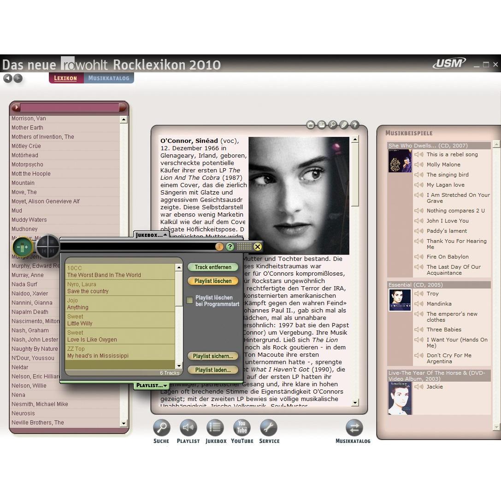
Task: Click the print icon above the article
Action: point(322,125)
